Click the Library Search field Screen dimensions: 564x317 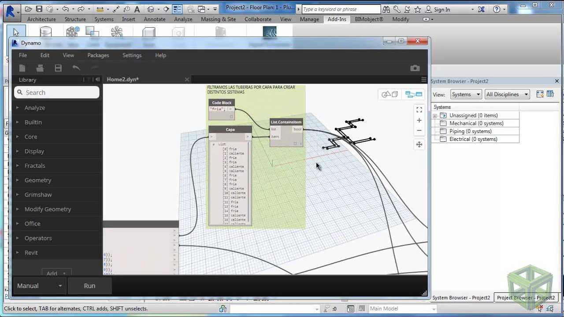click(x=57, y=92)
